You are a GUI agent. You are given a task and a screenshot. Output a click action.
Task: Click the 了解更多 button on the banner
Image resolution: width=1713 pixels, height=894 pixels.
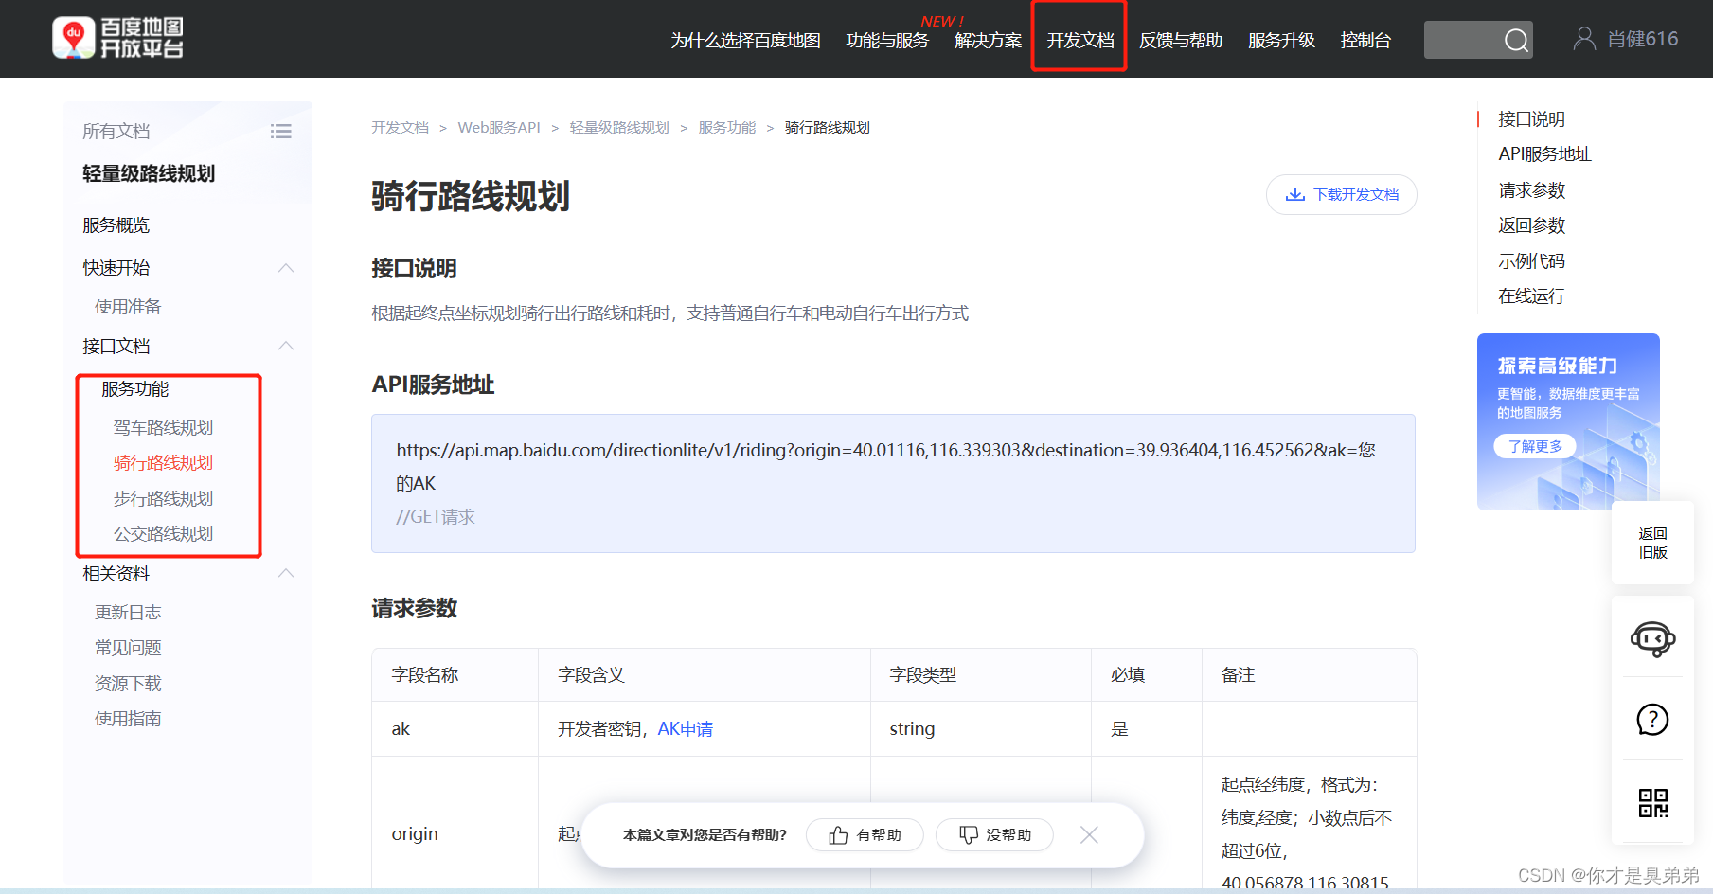1535,446
